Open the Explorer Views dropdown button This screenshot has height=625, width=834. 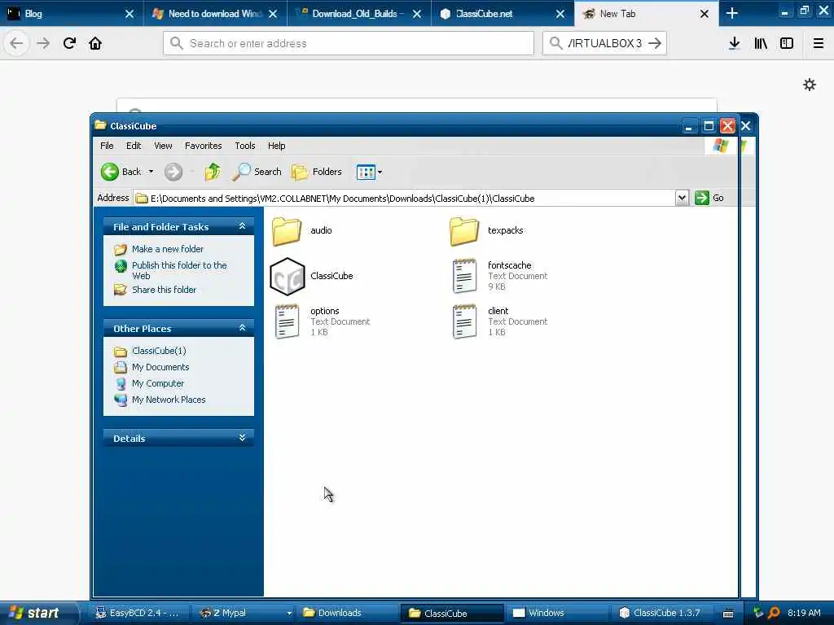point(369,172)
